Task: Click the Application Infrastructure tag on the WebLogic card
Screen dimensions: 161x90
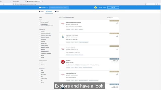Action: coord(94,80)
